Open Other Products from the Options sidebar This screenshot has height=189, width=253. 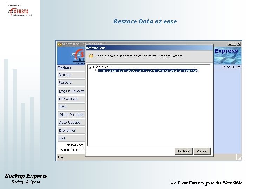tap(71, 114)
